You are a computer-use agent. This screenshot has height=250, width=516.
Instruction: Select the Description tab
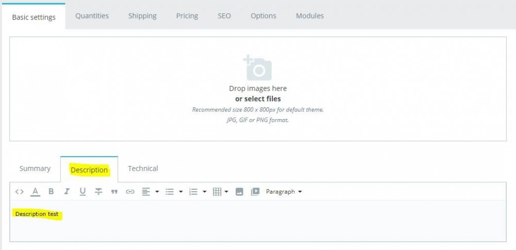click(x=89, y=170)
